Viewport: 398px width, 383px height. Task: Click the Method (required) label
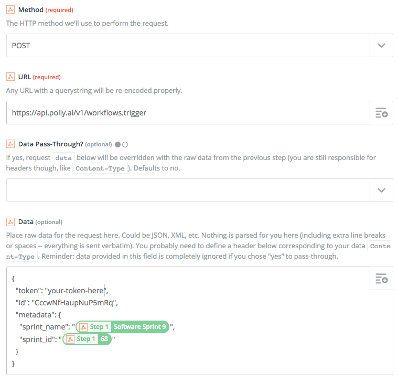(x=46, y=9)
